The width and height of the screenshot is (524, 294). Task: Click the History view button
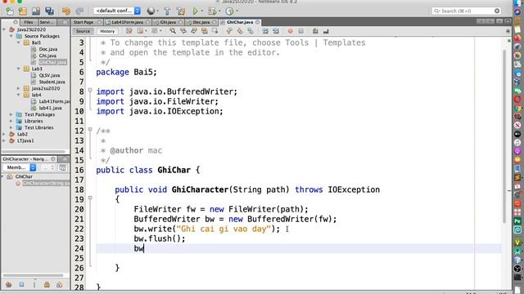coord(107,31)
